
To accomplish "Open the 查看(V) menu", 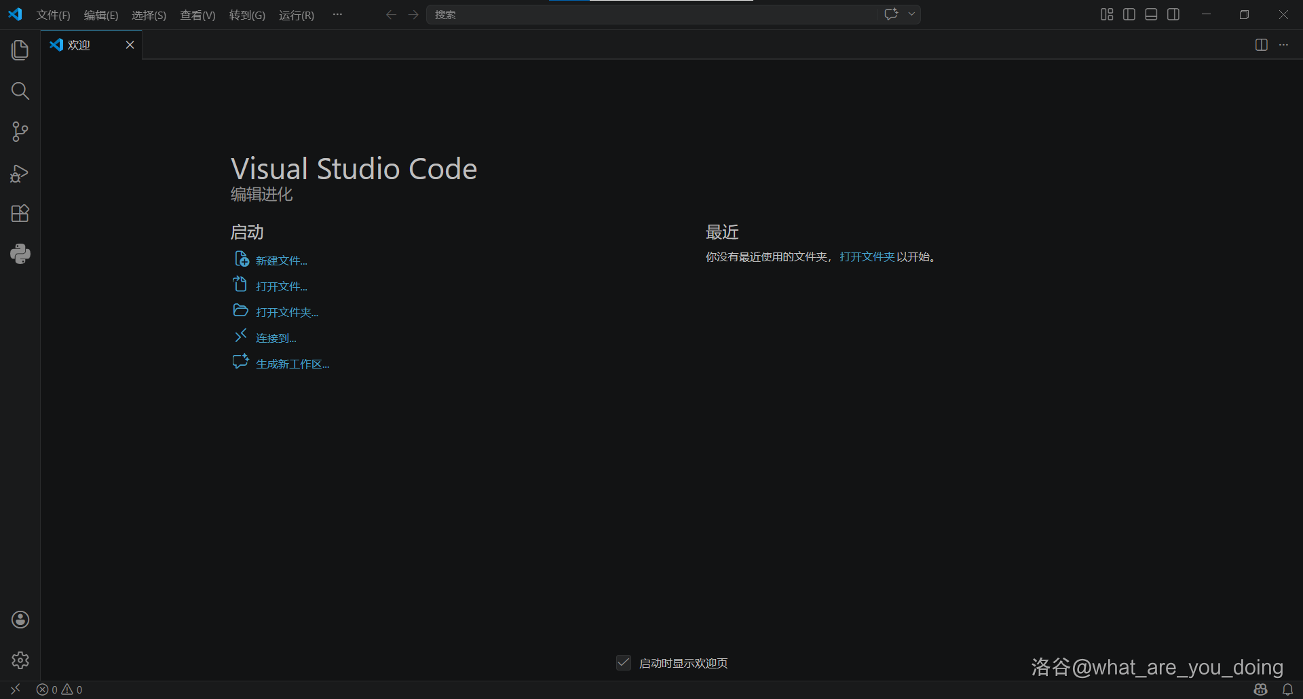I will (197, 15).
